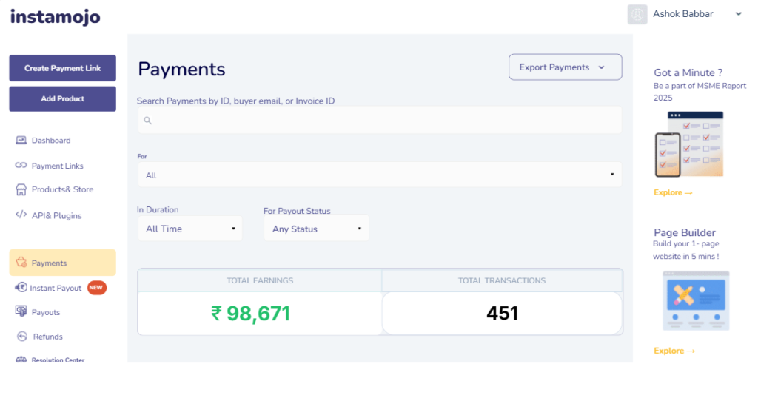Open the Ashok Babbar account dropdown arrow
The image size is (758, 398).
[738, 14]
